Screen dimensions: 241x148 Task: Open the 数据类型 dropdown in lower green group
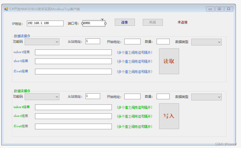pos(207,97)
